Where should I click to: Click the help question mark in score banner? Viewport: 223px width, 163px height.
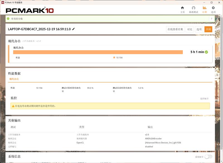[212, 19]
